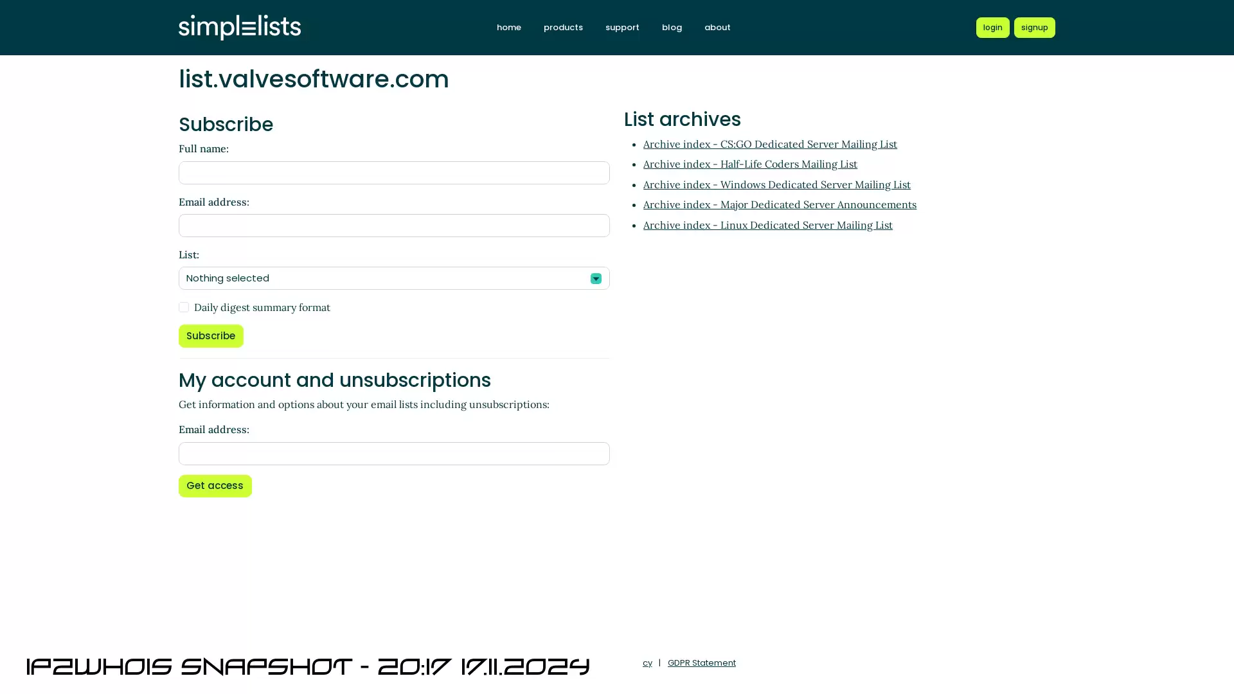This screenshot has height=694, width=1234.
Task: Open the products menu
Action: point(563,28)
